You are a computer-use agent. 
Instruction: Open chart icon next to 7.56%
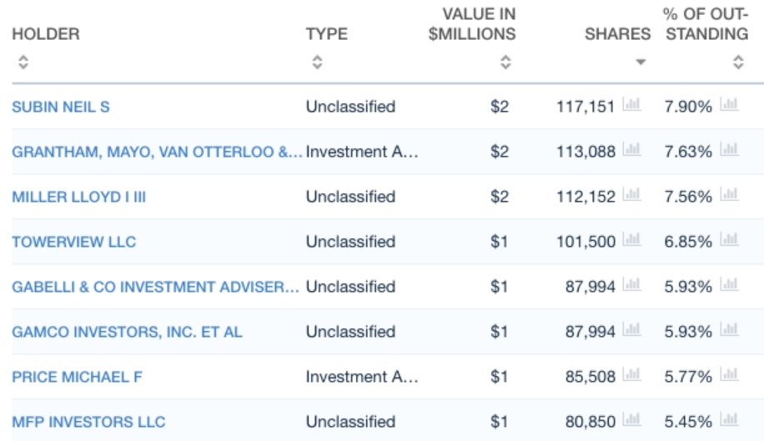click(730, 196)
